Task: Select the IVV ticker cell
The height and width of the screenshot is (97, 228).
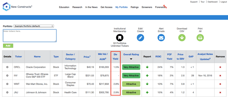Action: click(18, 75)
